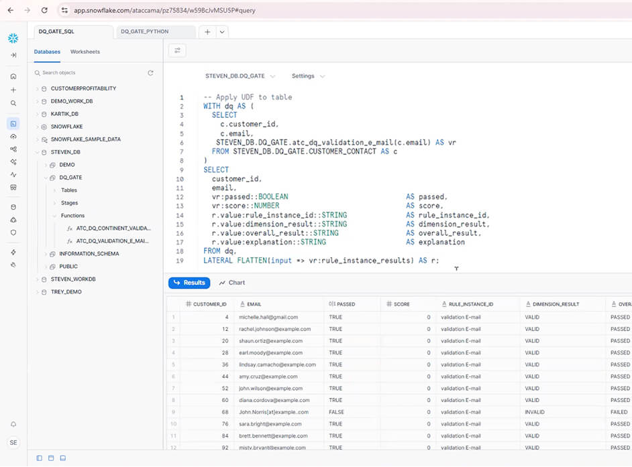Expand the sidebar navigation arrow

13,55
